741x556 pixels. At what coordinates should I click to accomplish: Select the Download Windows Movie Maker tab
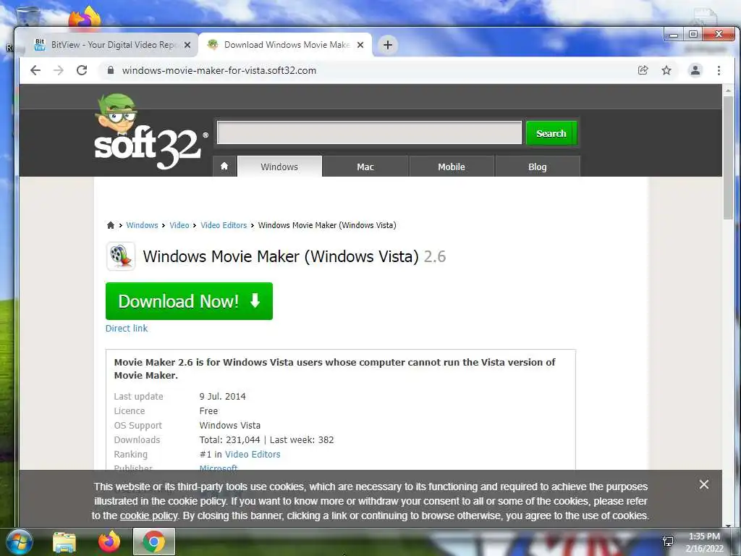tap(285, 45)
